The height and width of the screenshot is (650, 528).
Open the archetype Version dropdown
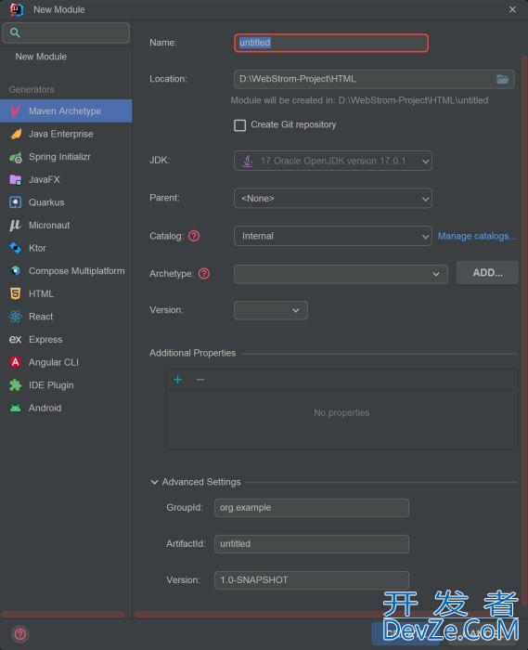pos(271,310)
